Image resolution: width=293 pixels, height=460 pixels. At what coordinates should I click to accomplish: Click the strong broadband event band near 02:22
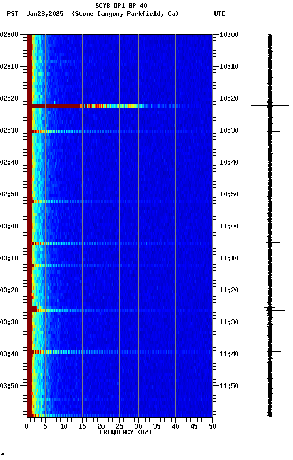(119, 106)
